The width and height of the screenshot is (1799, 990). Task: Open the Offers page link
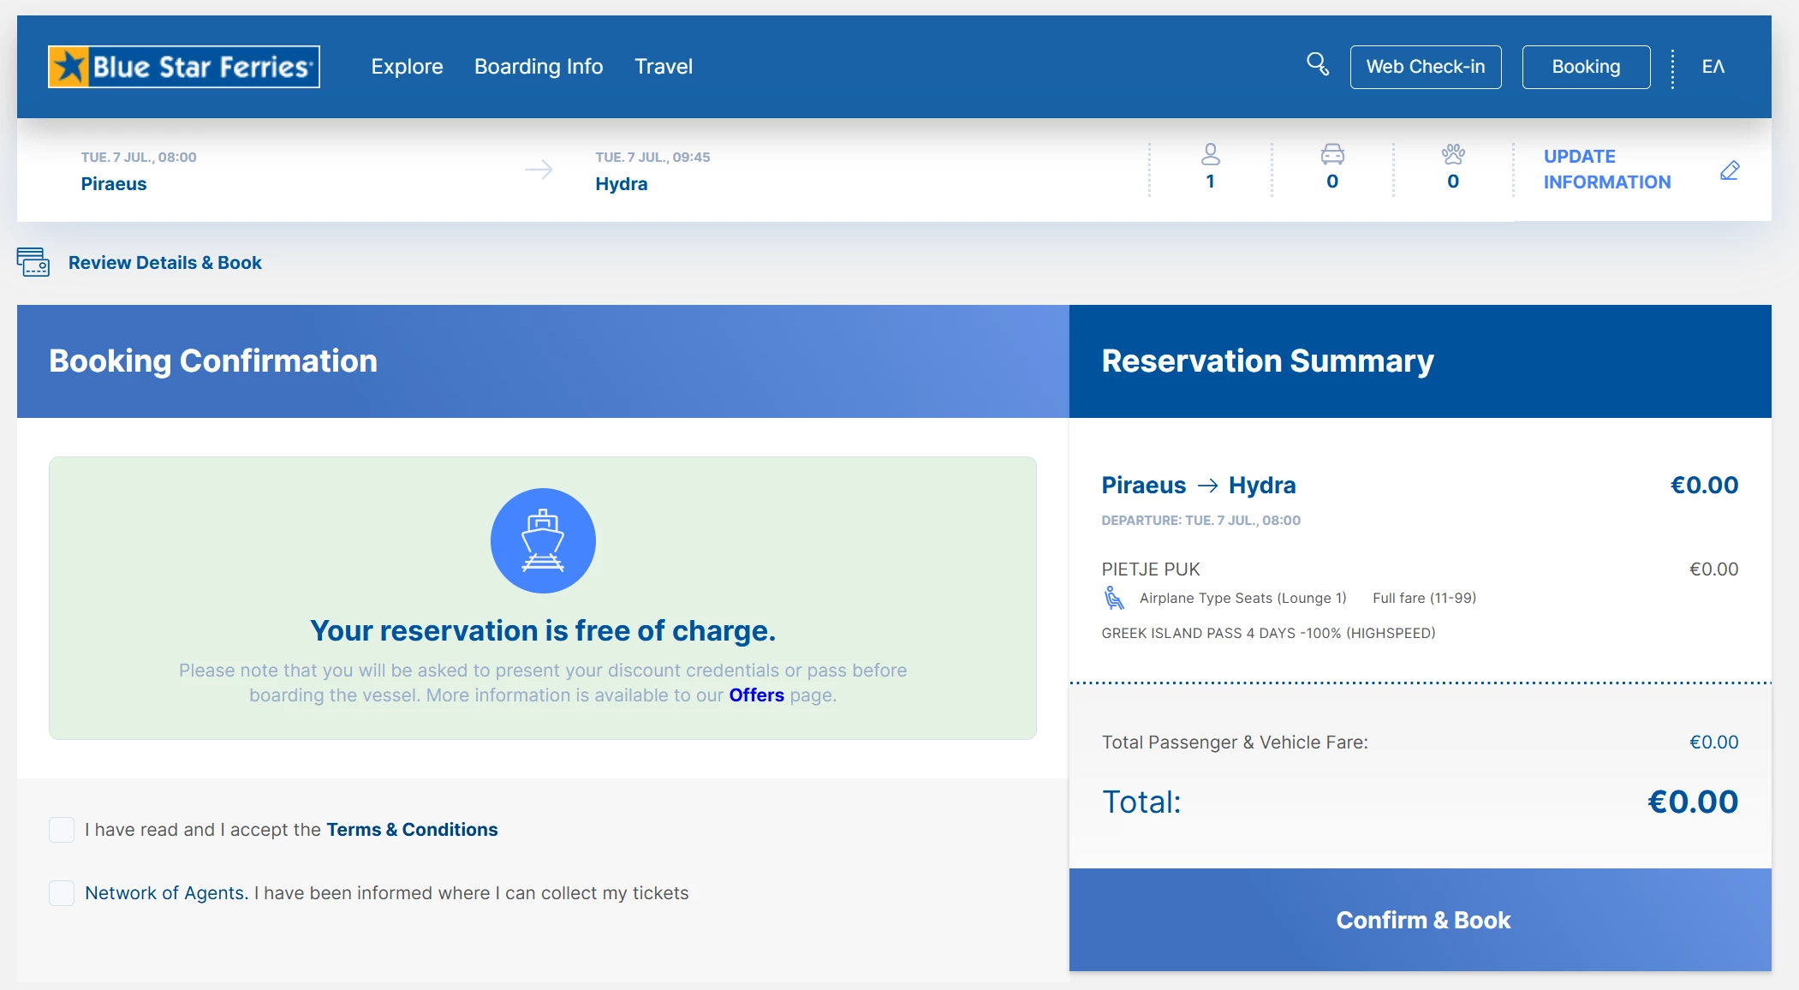[756, 695]
